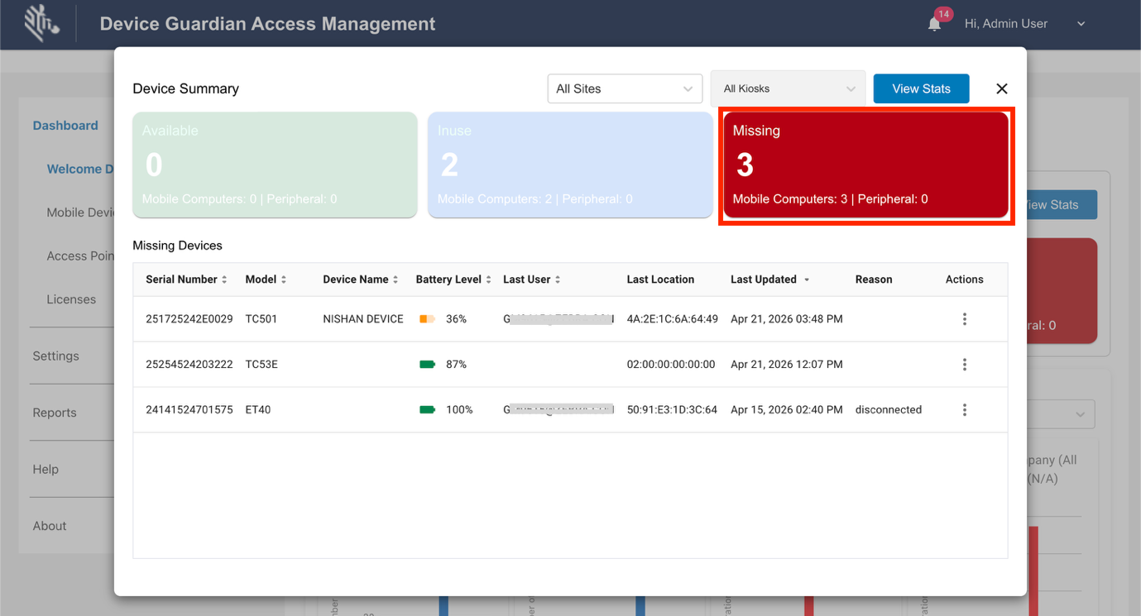Image resolution: width=1141 pixels, height=616 pixels.
Task: Click the disconnected reason cell
Action: click(x=889, y=410)
